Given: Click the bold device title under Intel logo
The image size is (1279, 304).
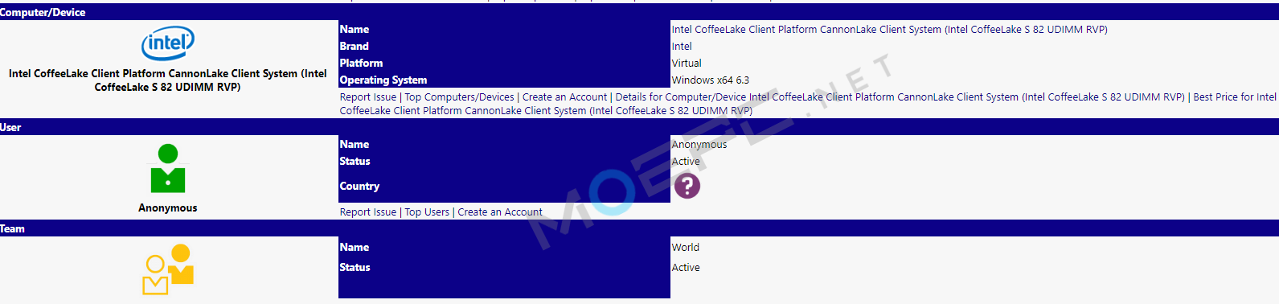Looking at the screenshot, I should (167, 80).
